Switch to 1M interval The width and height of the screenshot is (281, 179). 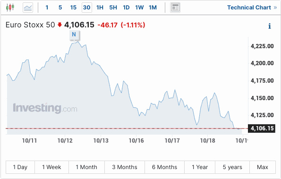click(153, 8)
